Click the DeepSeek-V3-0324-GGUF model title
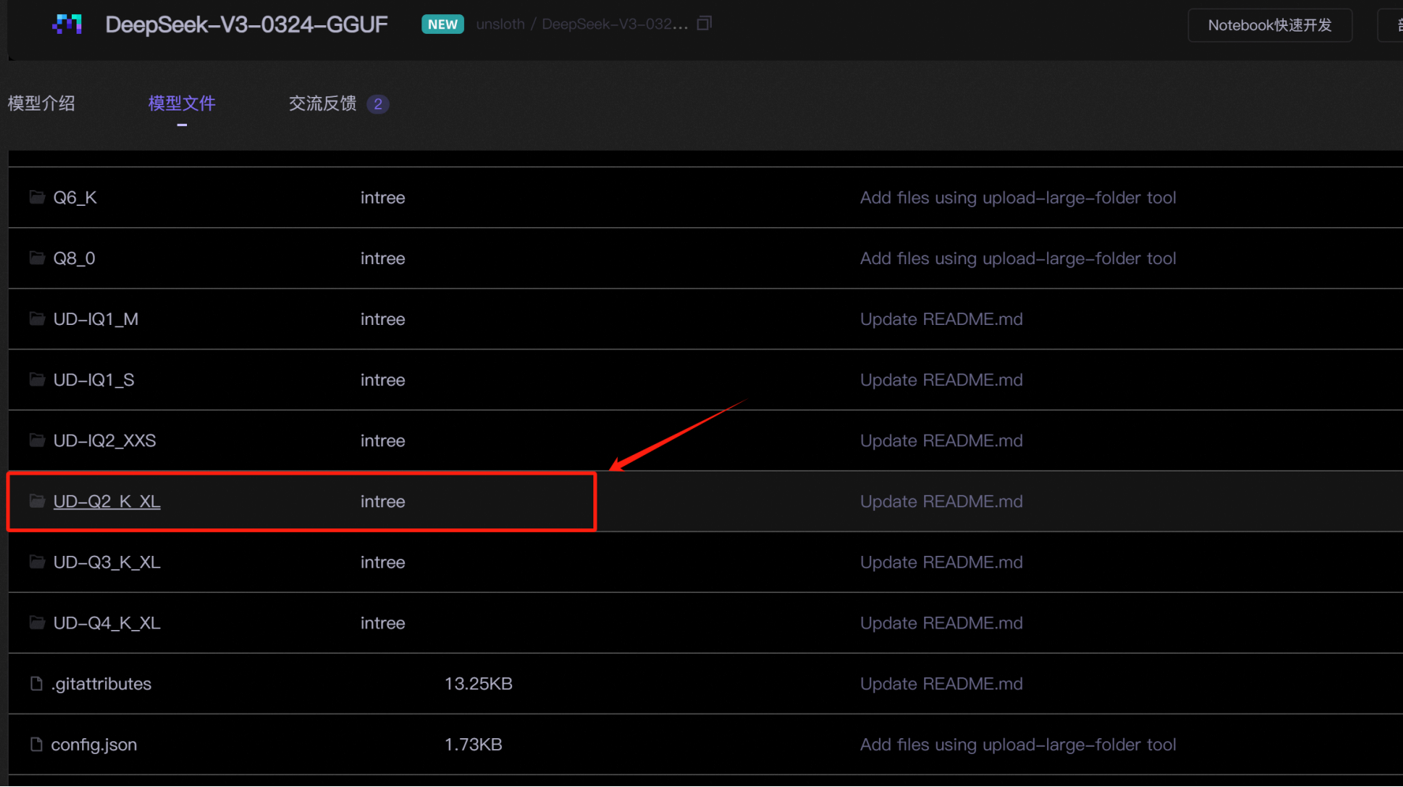Viewport: 1403px width, 787px height. tap(246, 24)
